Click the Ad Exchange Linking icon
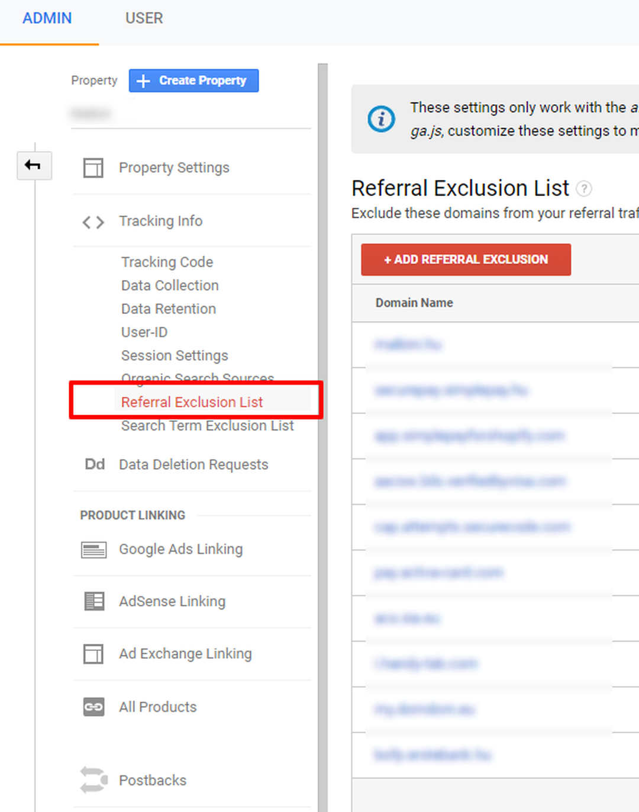Image resolution: width=639 pixels, height=812 pixels. point(93,654)
